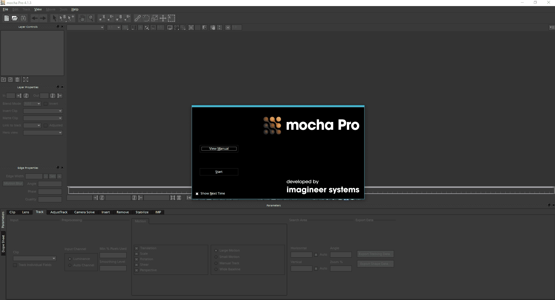Click the delete layer trash icon
Viewport: 555px width, 300px height.
coord(17,79)
